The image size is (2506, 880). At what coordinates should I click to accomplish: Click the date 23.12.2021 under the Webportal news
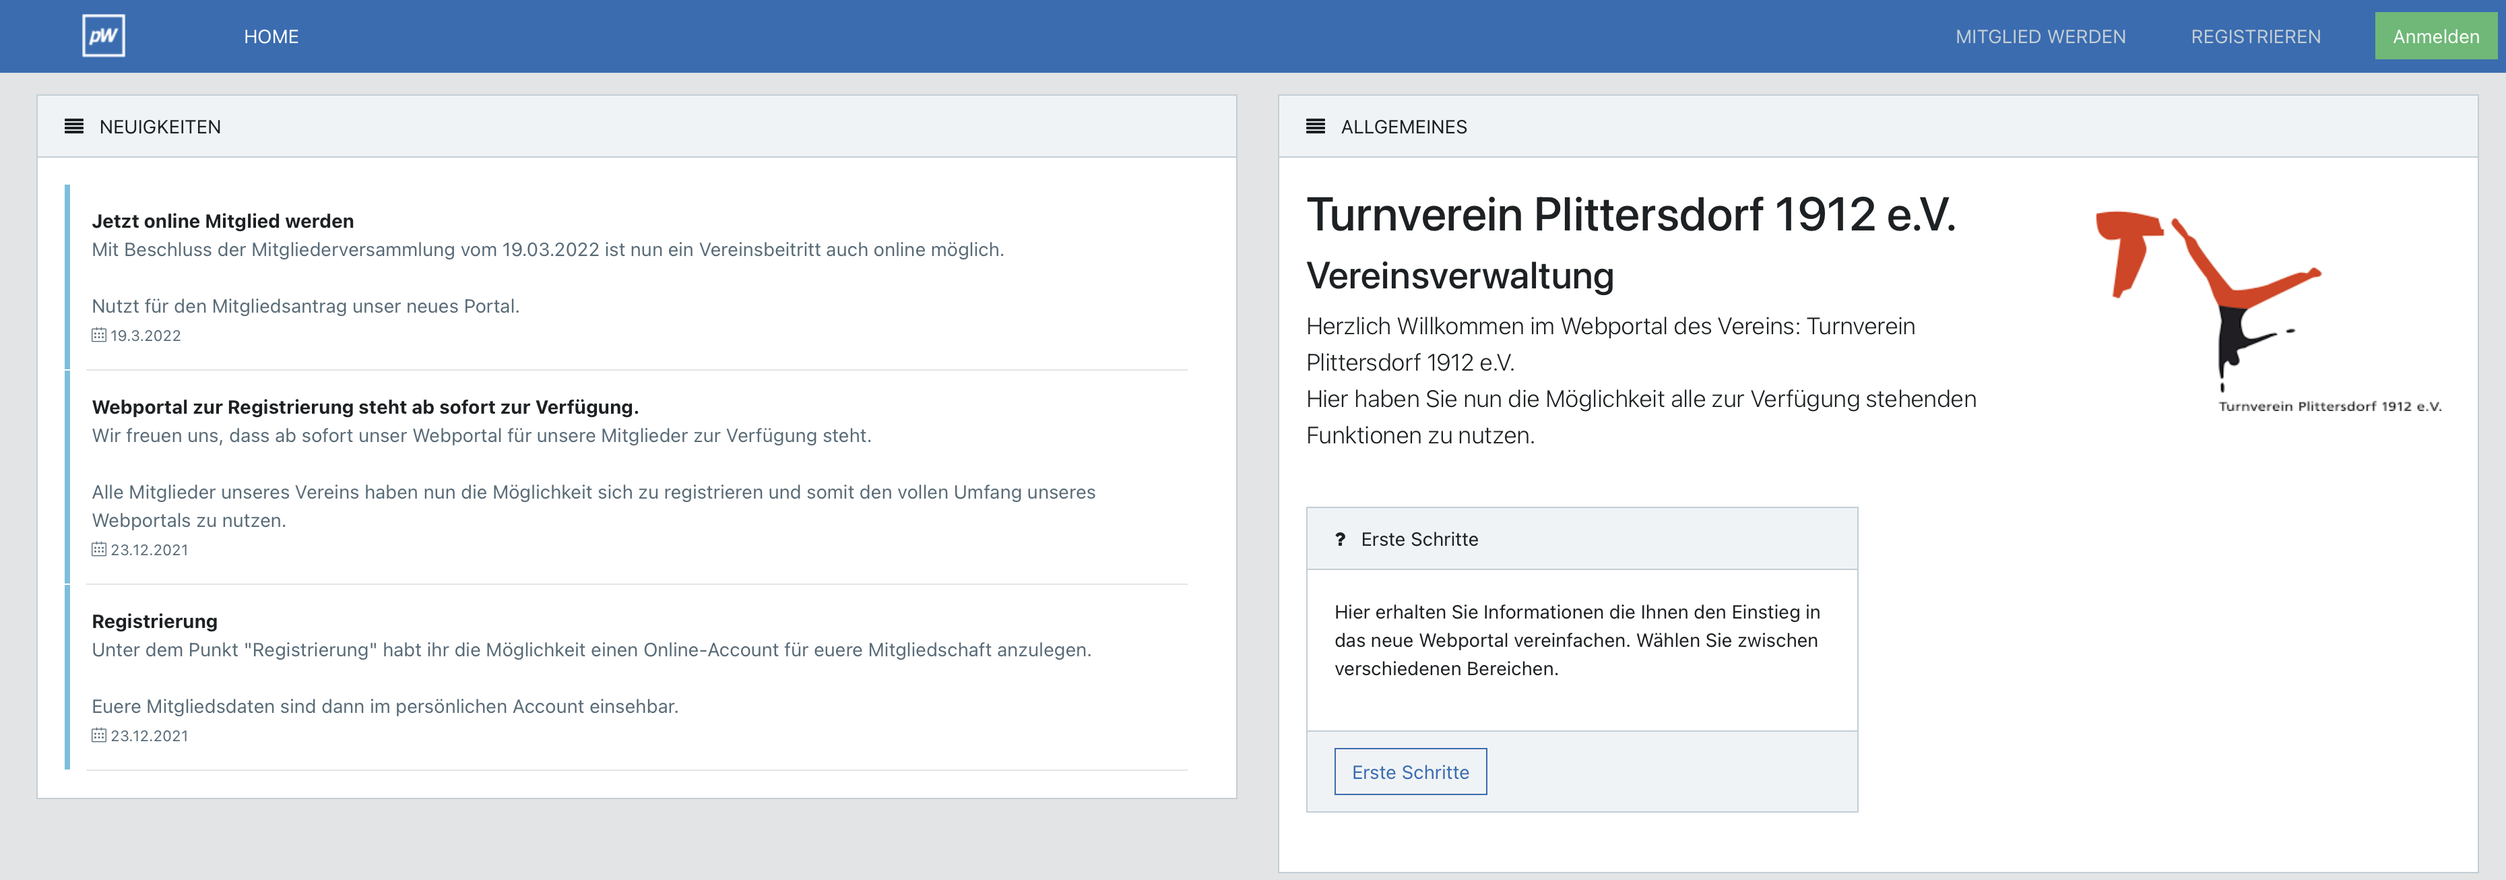[149, 550]
